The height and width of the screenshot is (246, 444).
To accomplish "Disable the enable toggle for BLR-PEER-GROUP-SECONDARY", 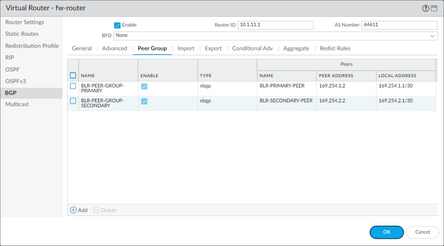I will [144, 101].
